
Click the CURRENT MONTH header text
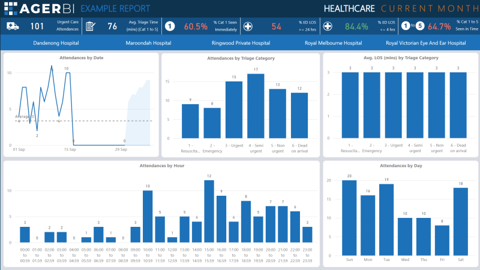[x=427, y=8]
